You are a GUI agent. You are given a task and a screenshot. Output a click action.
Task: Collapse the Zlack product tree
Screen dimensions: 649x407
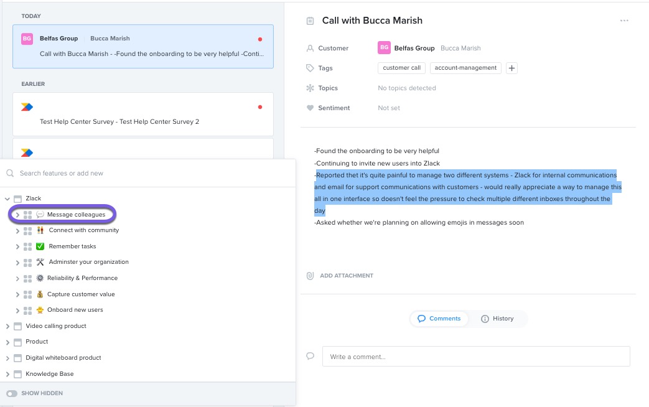7,199
